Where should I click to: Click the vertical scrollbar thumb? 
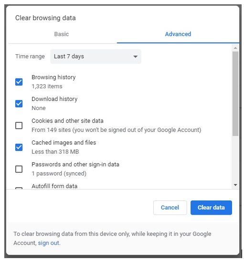(x=235, y=94)
